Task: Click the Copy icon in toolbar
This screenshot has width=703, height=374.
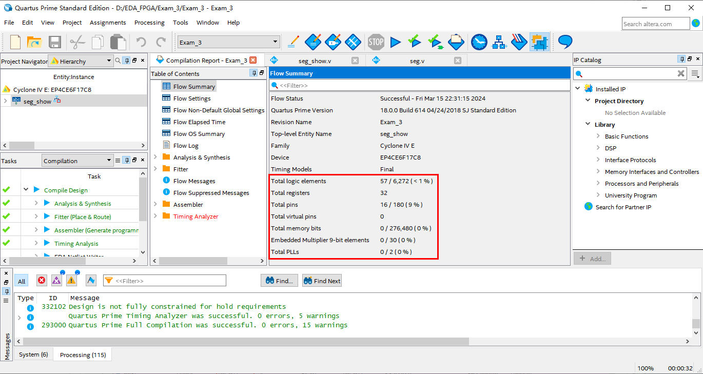Action: (98, 42)
